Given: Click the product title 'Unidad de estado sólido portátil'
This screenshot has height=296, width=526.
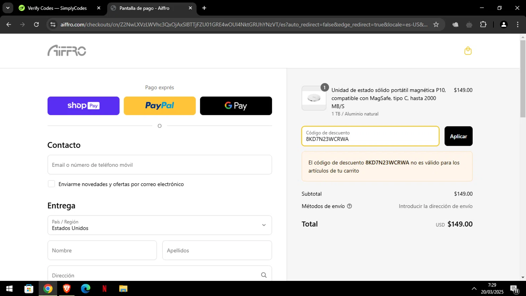Looking at the screenshot, I should click(x=389, y=98).
